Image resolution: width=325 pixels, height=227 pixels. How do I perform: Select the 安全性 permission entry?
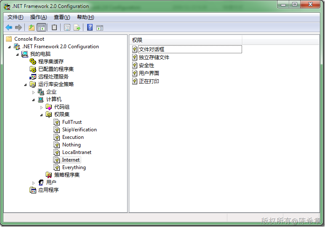point(147,65)
